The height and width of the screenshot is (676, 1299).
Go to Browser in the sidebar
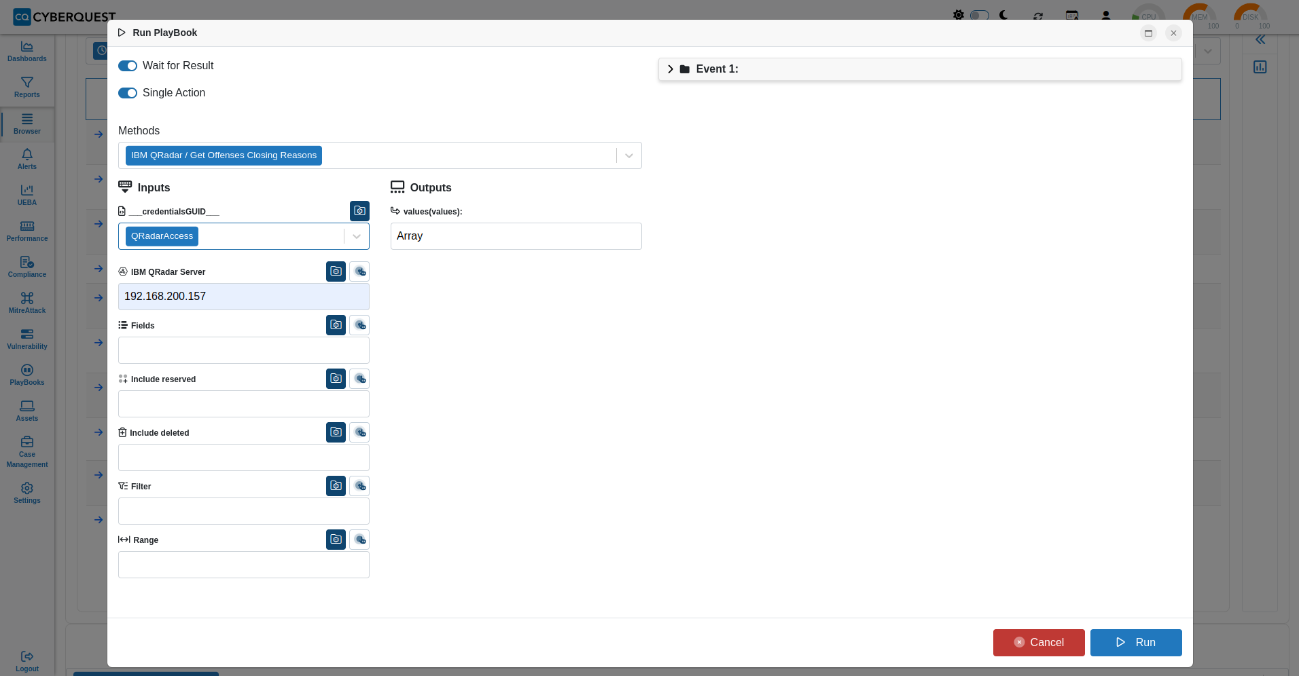pos(27,124)
